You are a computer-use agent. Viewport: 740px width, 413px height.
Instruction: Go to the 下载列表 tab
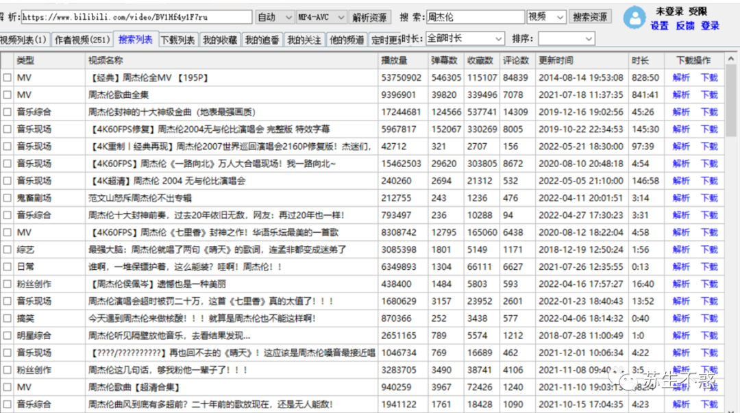[178, 40]
